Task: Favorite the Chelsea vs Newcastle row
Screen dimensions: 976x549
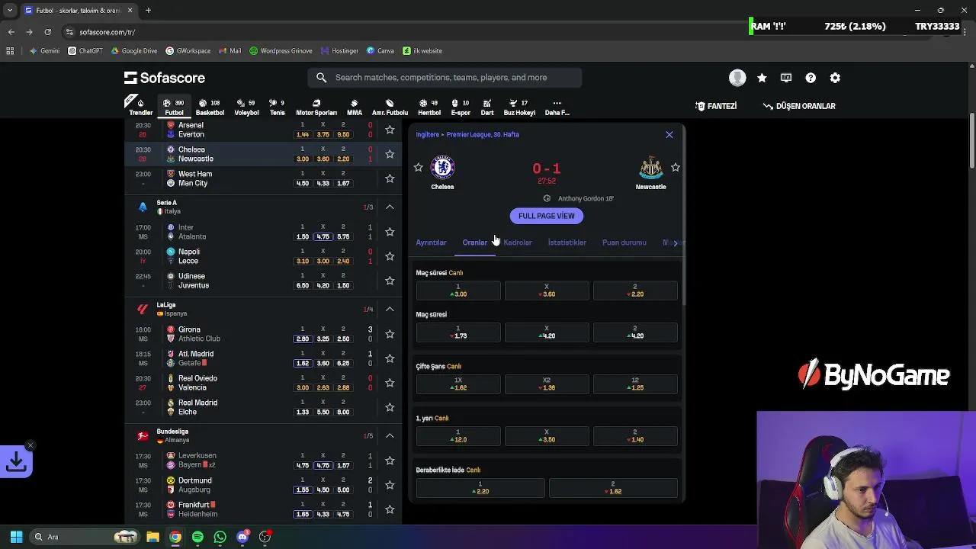Action: pyautogui.click(x=390, y=154)
